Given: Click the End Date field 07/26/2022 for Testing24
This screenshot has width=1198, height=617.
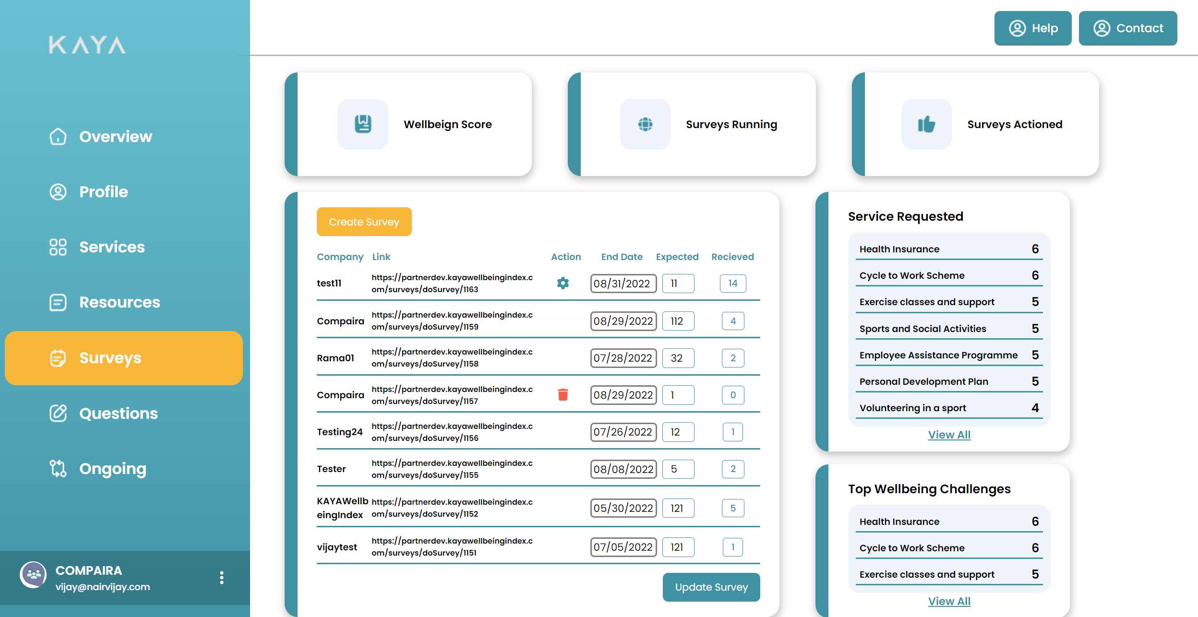Looking at the screenshot, I should pyautogui.click(x=623, y=432).
